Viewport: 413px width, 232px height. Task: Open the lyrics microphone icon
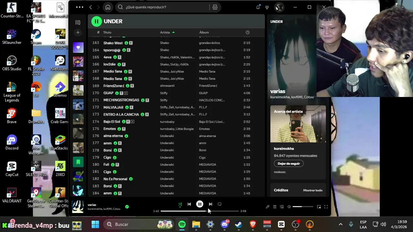click(267, 207)
